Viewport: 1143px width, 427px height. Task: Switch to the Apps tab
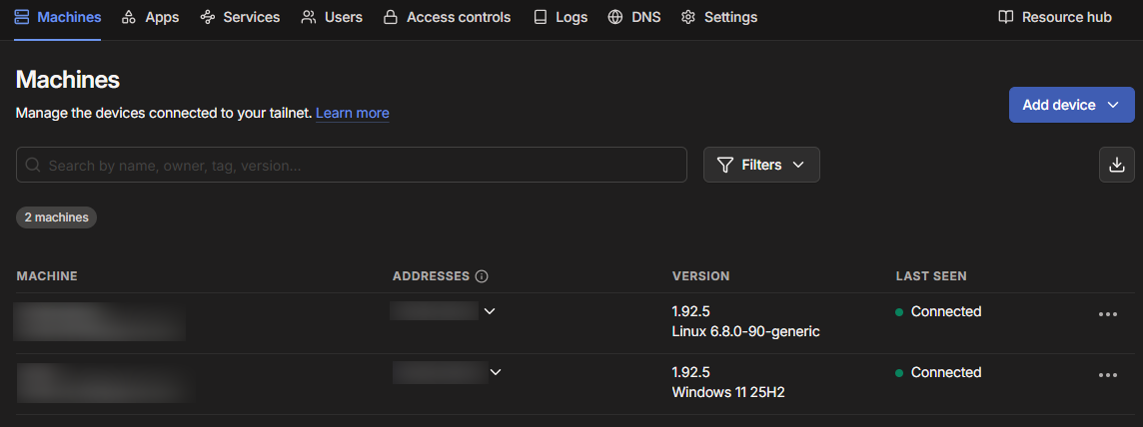pos(150,17)
